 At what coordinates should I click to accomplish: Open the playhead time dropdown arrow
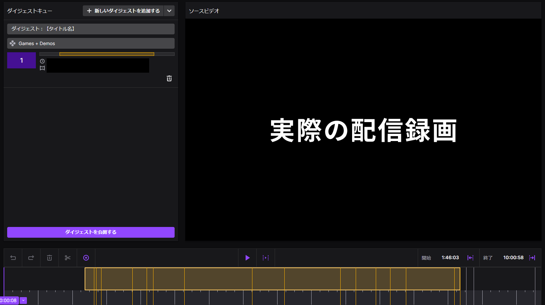coord(23,300)
